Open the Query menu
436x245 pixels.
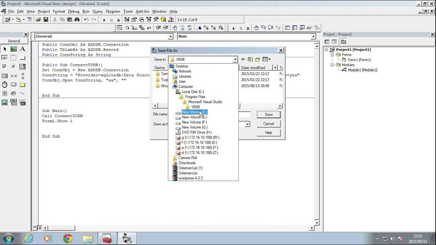(97, 12)
